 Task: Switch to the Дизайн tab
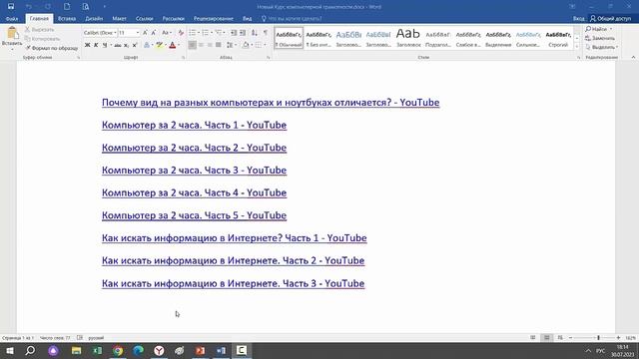point(94,18)
